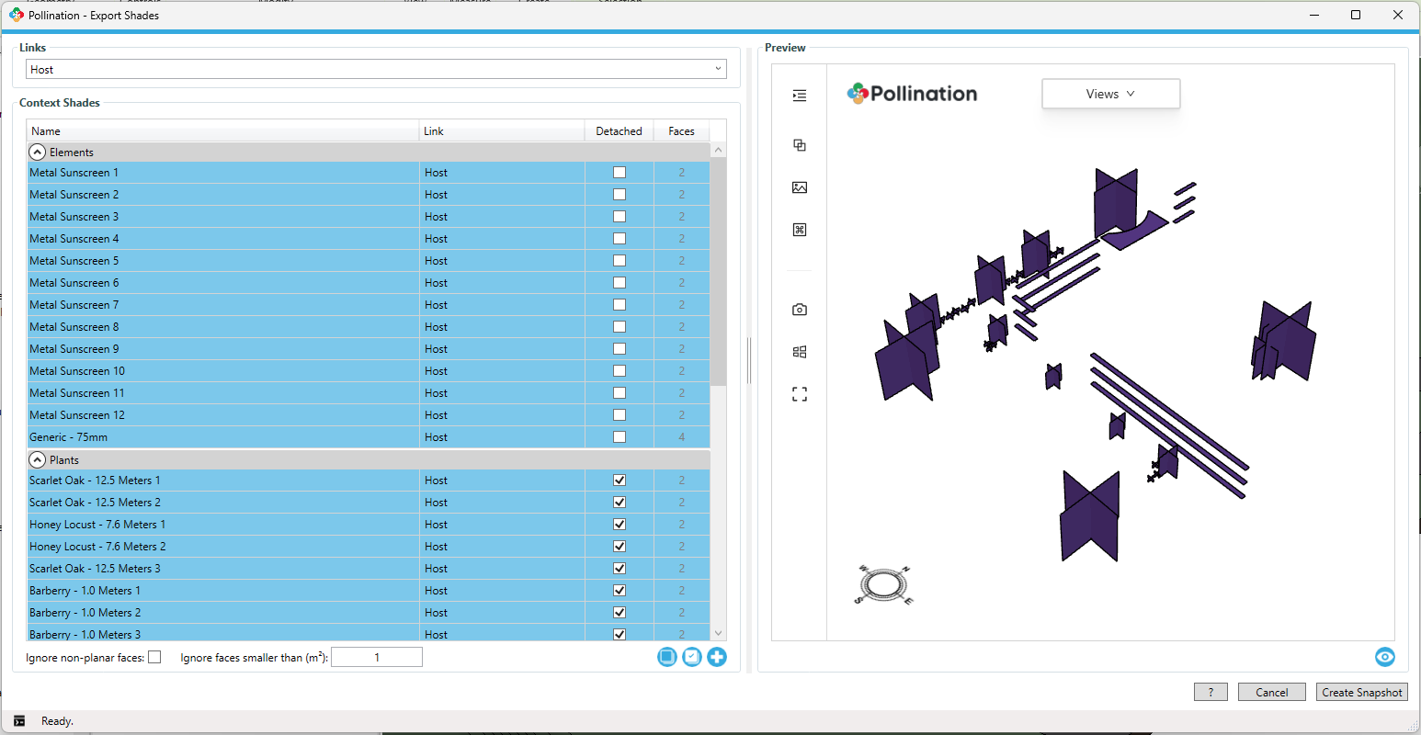Click the camera snapshot icon in preview sidebar
The image size is (1421, 735).
pos(800,310)
